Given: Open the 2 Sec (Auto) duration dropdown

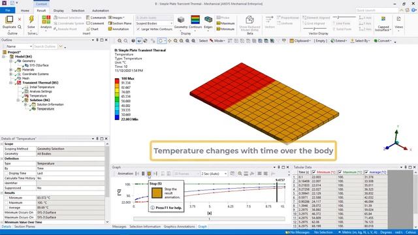Looking at the screenshot, I should click(x=214, y=174).
